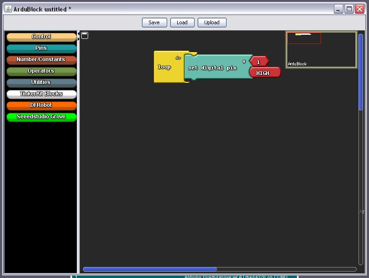369x278 pixels.
Task: Click the horizontal canvas scrollbar
Action: [150, 269]
